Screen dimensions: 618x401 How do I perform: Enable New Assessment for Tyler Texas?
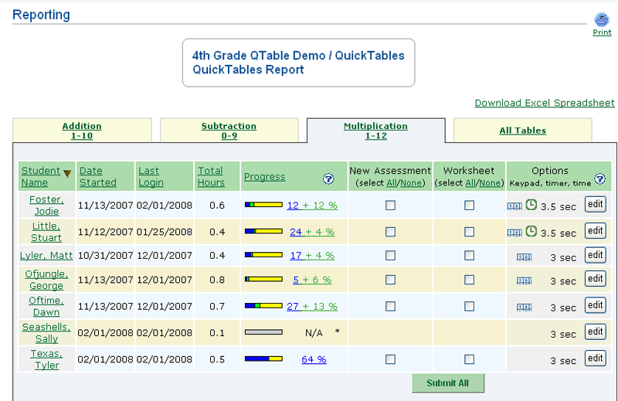tap(390, 359)
